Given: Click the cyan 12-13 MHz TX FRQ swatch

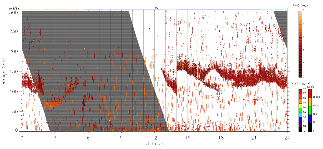Looking at the screenshot, I should (300, 115).
